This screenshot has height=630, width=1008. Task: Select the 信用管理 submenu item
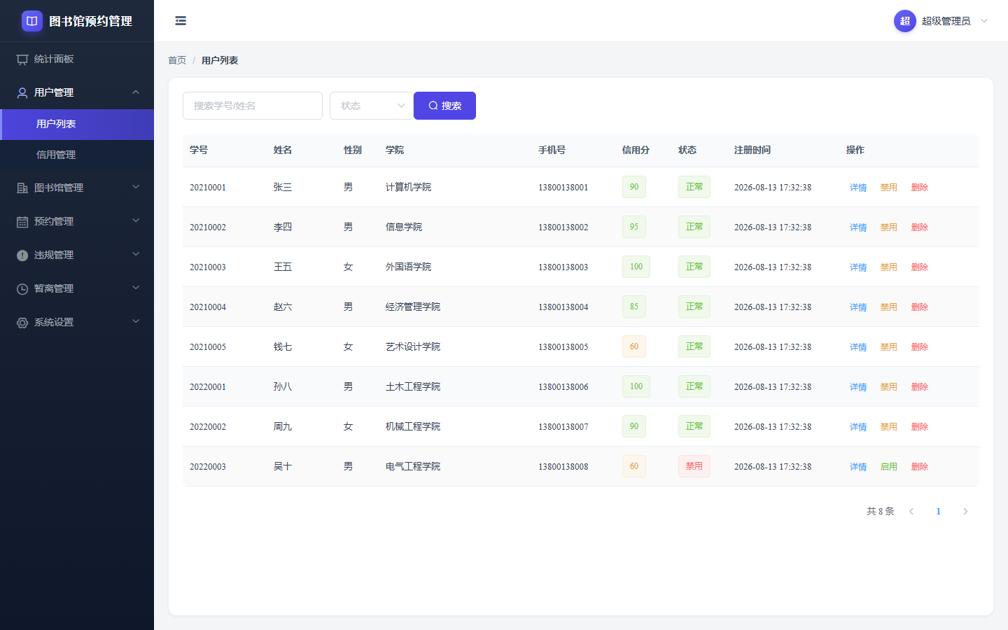pyautogui.click(x=77, y=155)
